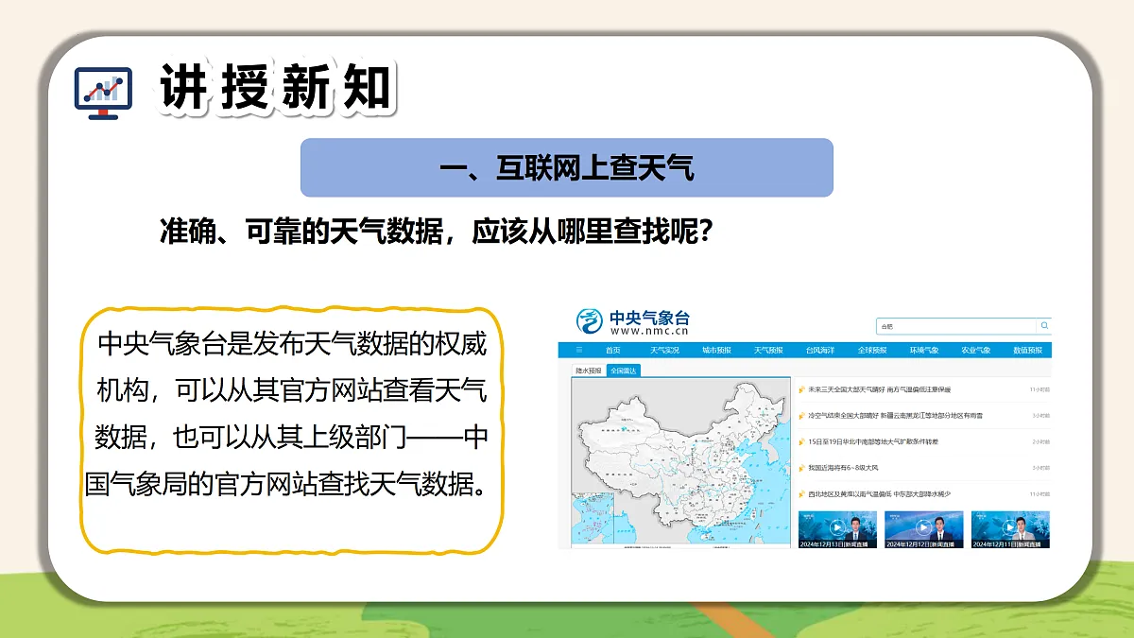Open the 城市预报 navigation item
This screenshot has width=1134, height=638.
click(x=716, y=350)
